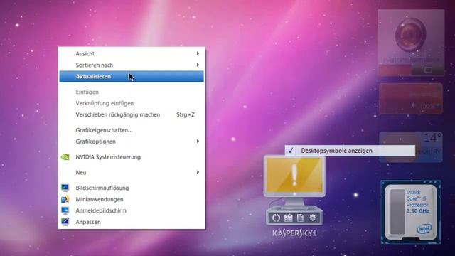
Task: Click the Anmeldebildschirm screen icon
Action: coord(65,210)
